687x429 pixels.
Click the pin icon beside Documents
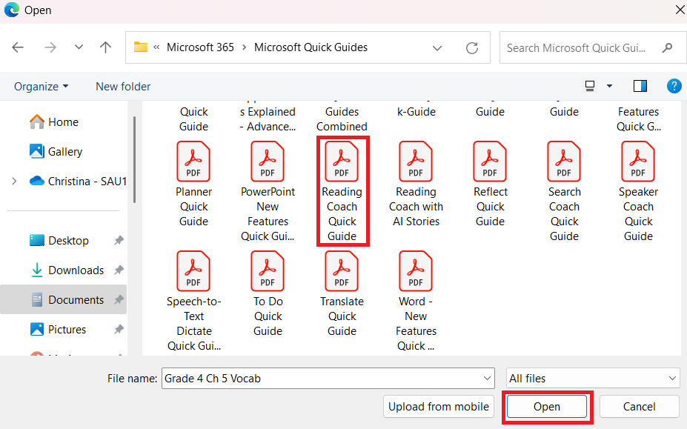pyautogui.click(x=119, y=300)
